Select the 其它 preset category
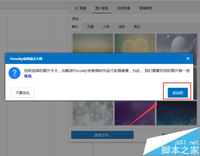The image size is (200, 156). [137, 27]
